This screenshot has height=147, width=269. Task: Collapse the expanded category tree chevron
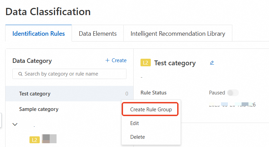tap(15, 124)
